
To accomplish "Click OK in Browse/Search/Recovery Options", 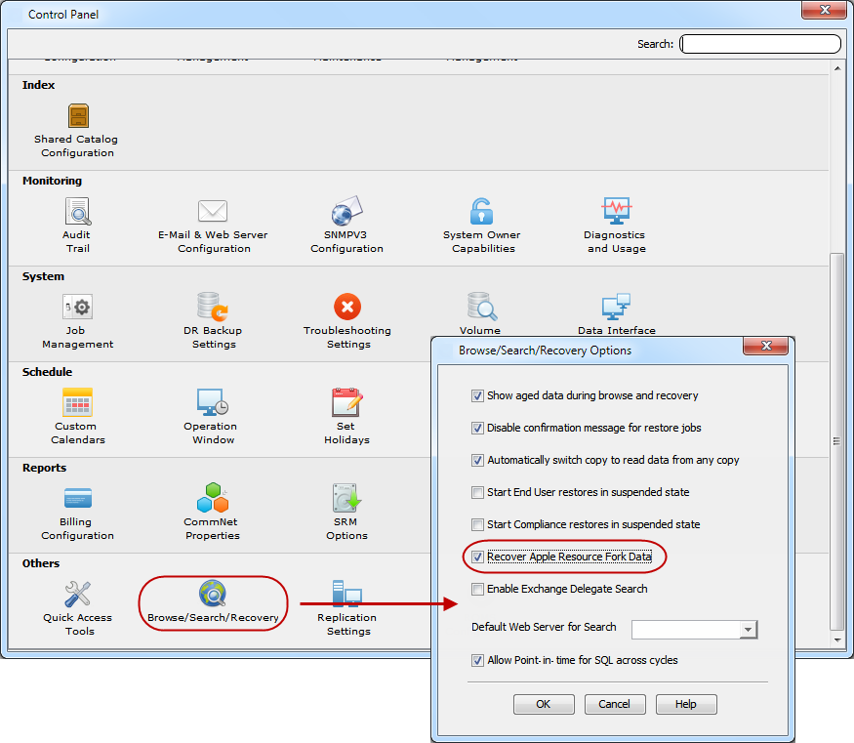I will (544, 704).
